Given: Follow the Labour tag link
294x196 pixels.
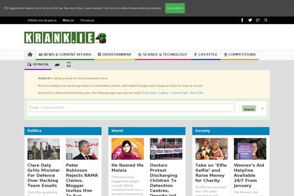Looking at the screenshot, I should click(164, 93).
